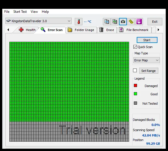Click the red cross Health icon

pos(21,30)
